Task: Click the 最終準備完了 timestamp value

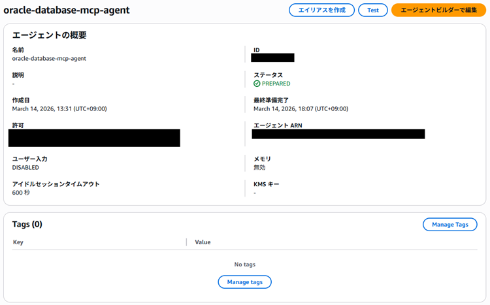Action: point(301,109)
